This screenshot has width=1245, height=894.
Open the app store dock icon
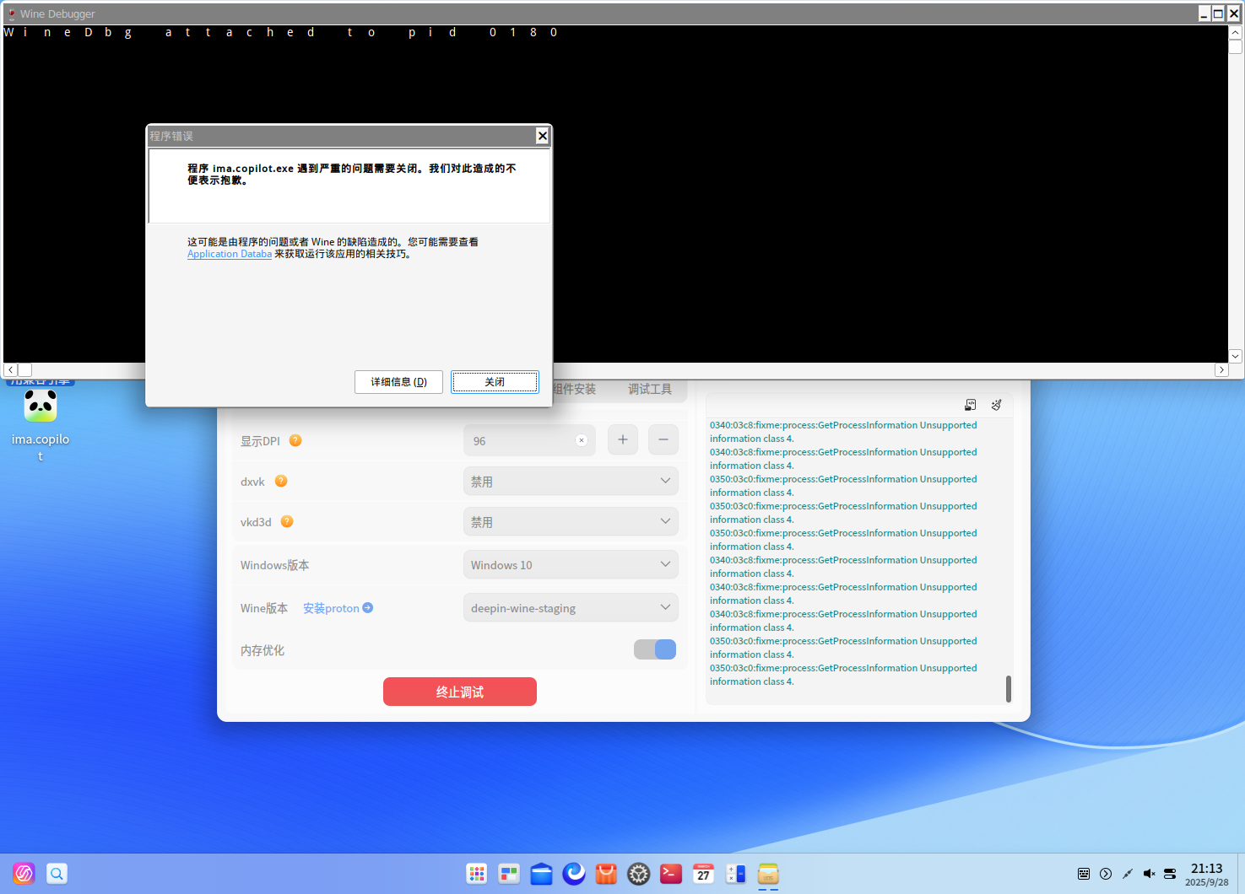(606, 874)
